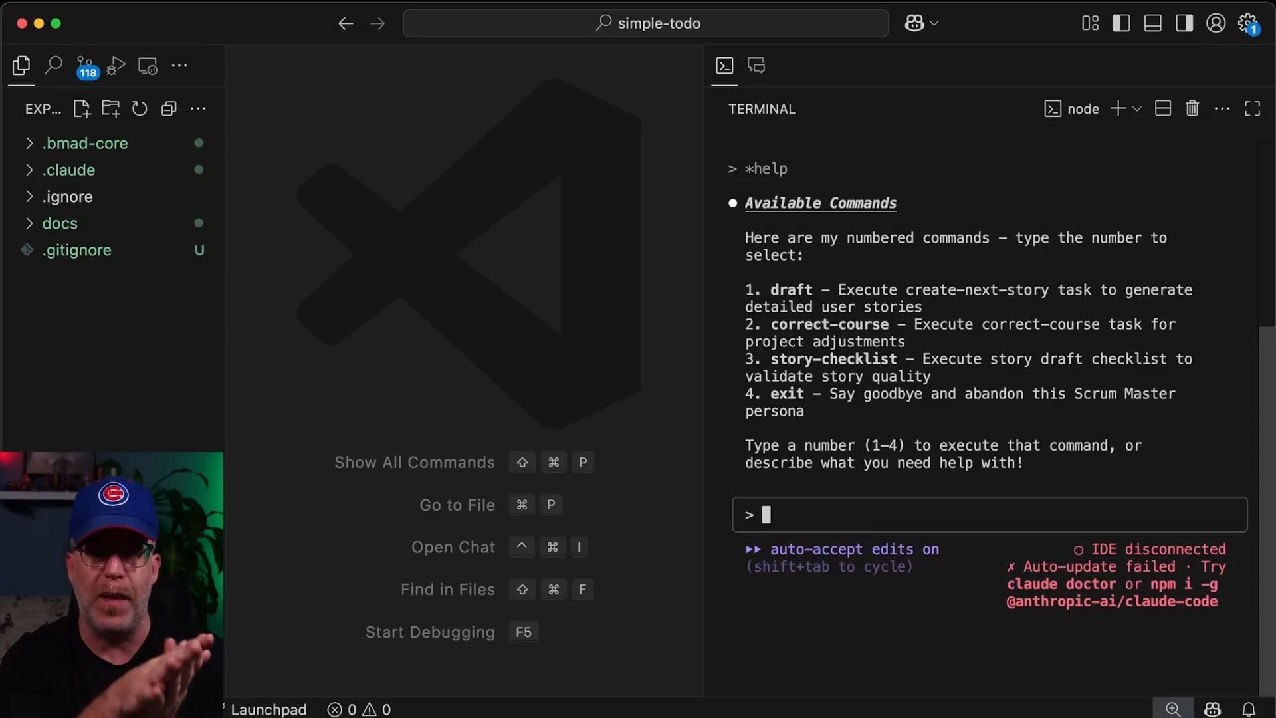
Task: Click the simple-todo command center search box
Action: click(x=646, y=23)
